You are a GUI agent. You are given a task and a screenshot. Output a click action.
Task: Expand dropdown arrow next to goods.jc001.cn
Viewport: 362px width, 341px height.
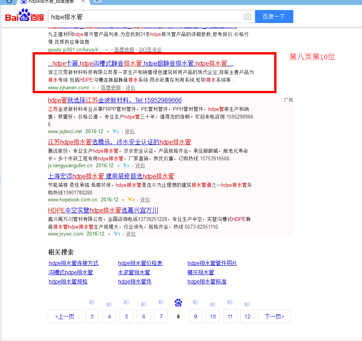[x=107, y=50]
